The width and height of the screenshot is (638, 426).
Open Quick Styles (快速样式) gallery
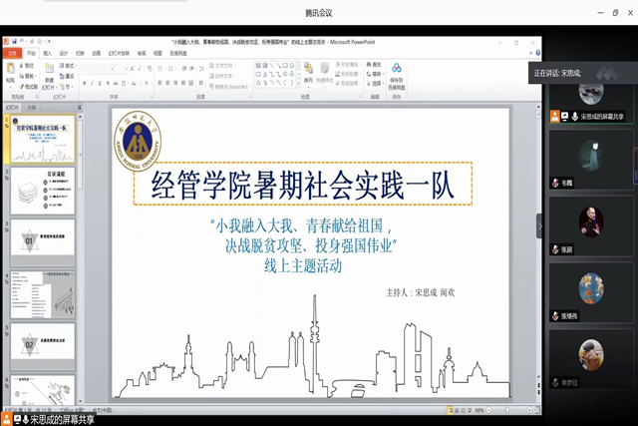click(324, 73)
